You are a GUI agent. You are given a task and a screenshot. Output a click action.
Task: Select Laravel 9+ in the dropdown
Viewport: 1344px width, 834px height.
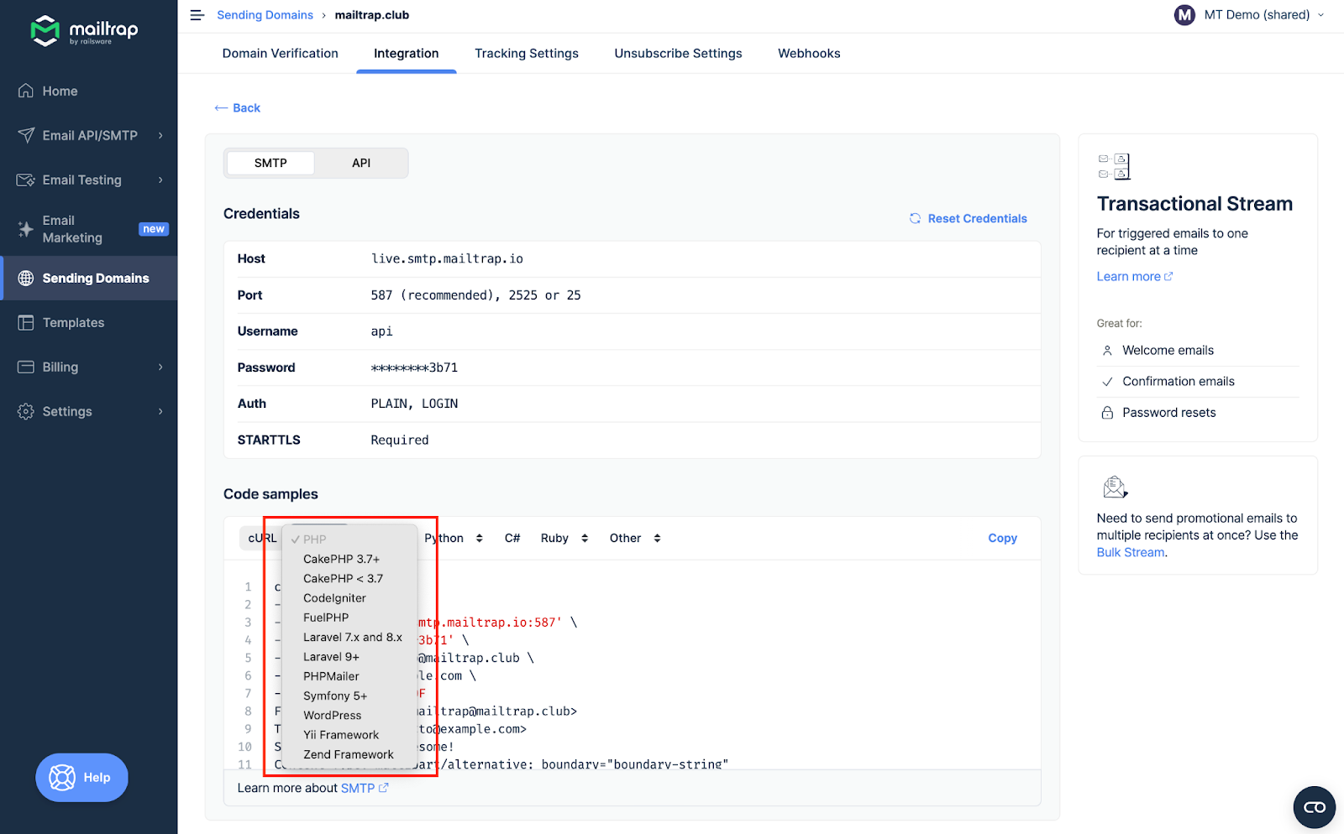pos(331,657)
